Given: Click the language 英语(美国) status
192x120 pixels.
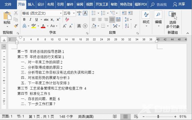Looking at the screenshot, I should point(86,116).
